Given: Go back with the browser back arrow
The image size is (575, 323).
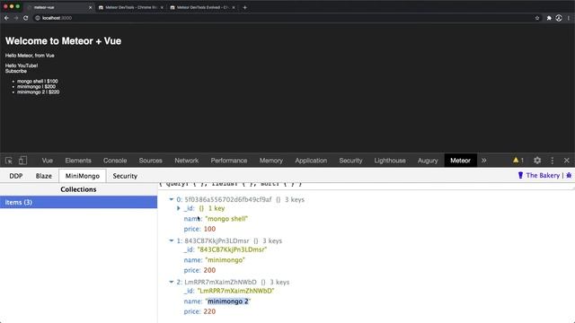Looking at the screenshot, I should [x=6, y=18].
